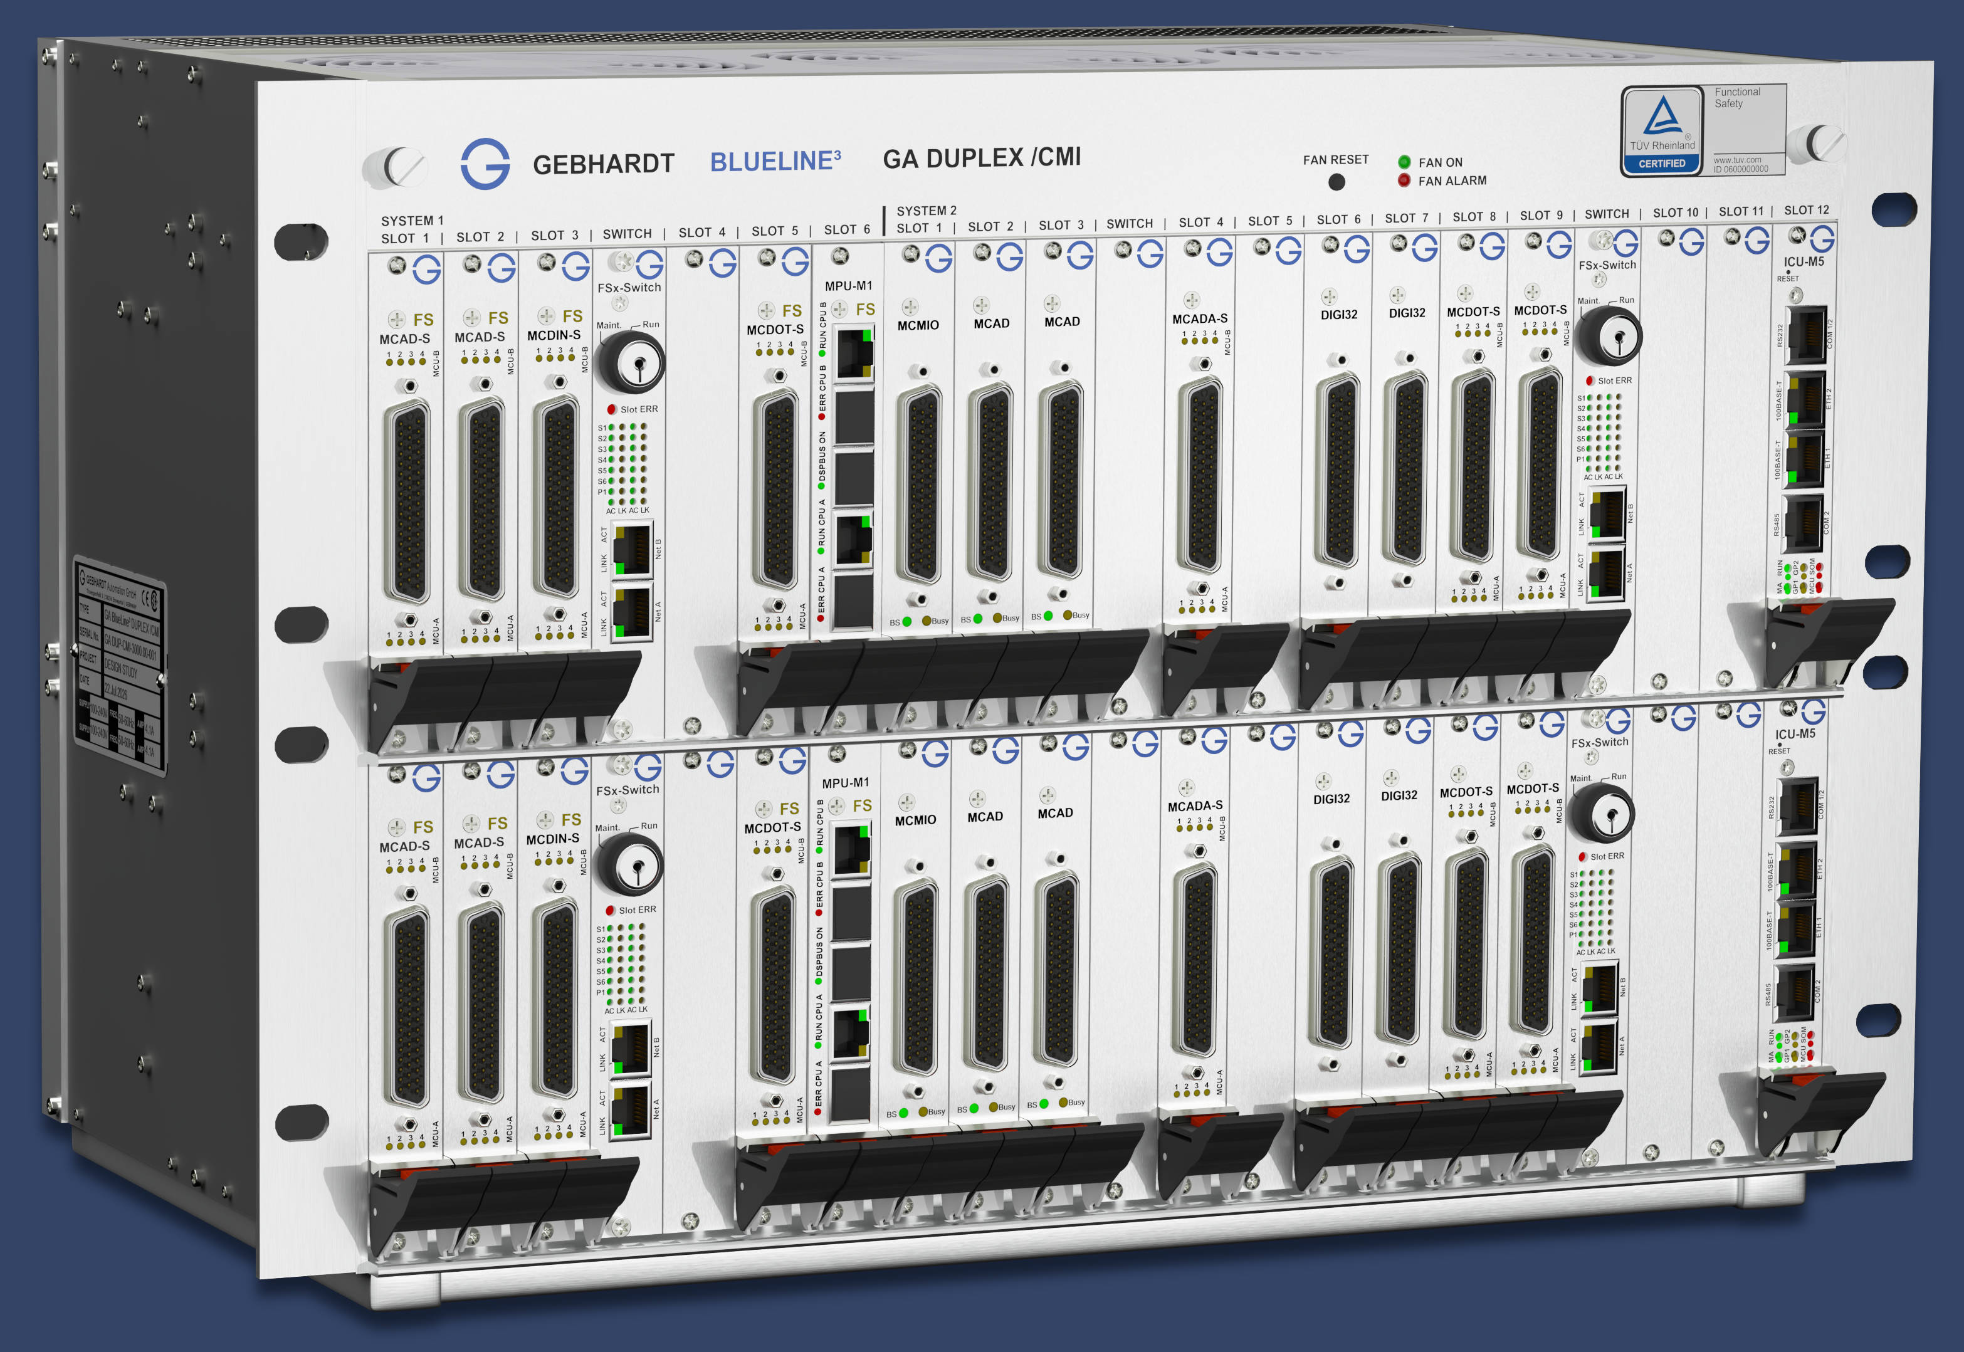Click the SLOT 11 header label

tap(1741, 212)
